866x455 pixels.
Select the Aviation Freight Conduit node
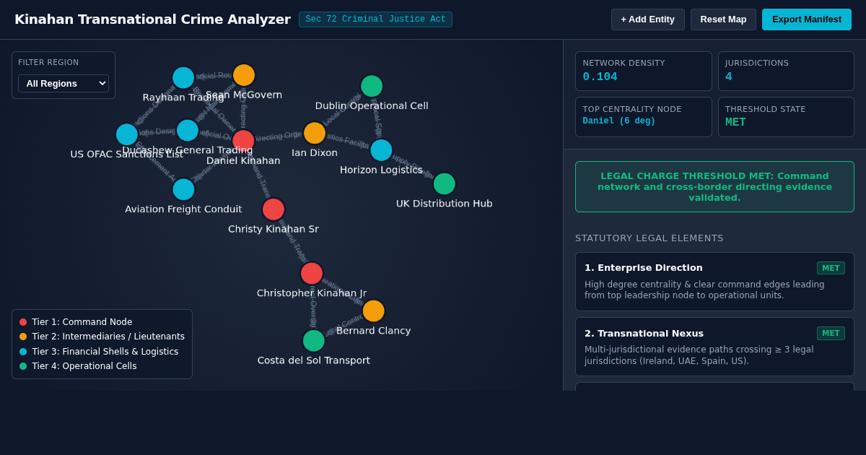(183, 190)
